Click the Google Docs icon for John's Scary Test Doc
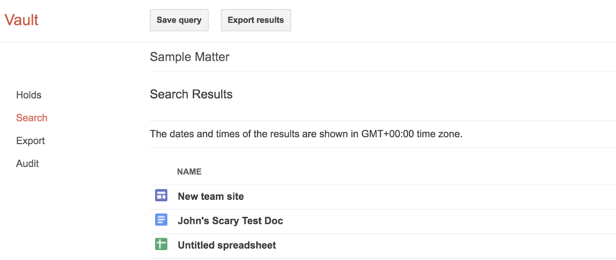Viewport: 616px width, 260px height. pyautogui.click(x=161, y=220)
